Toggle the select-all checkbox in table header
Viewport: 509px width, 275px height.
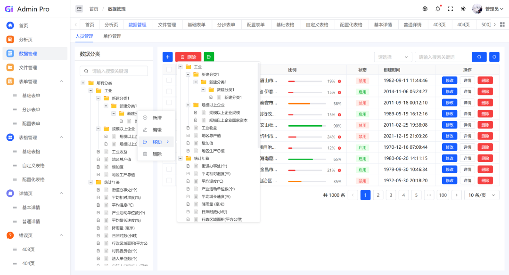point(169,70)
